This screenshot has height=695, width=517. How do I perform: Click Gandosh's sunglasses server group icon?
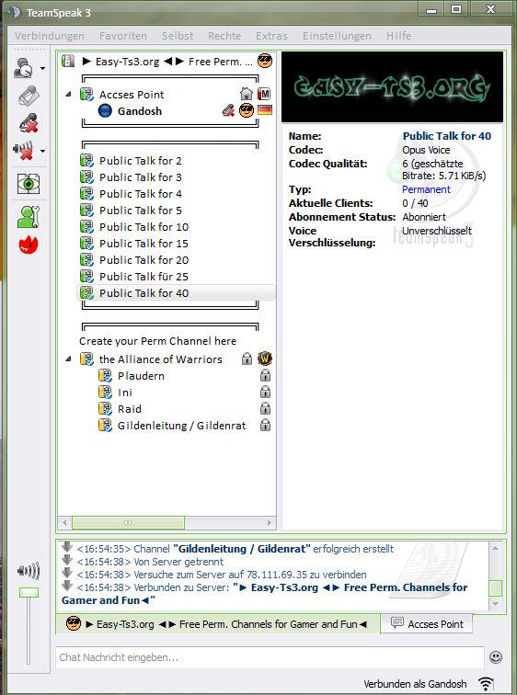point(247,110)
